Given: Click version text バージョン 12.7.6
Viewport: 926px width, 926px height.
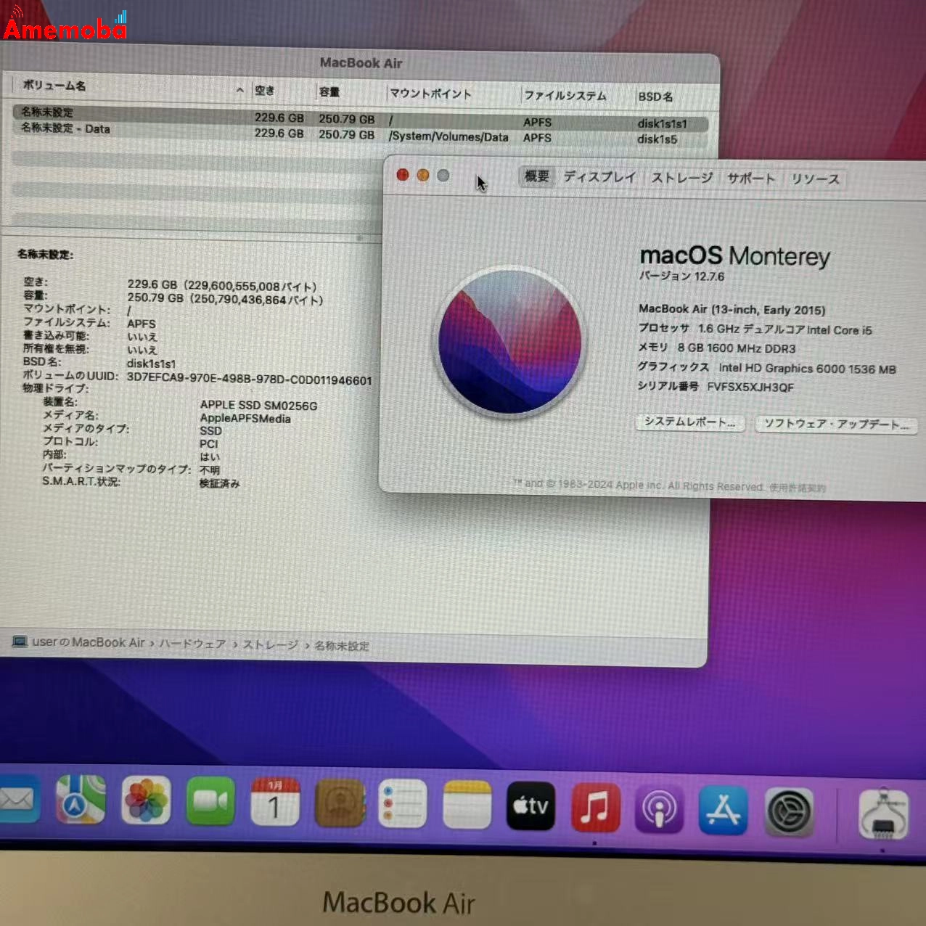Looking at the screenshot, I should (x=681, y=276).
